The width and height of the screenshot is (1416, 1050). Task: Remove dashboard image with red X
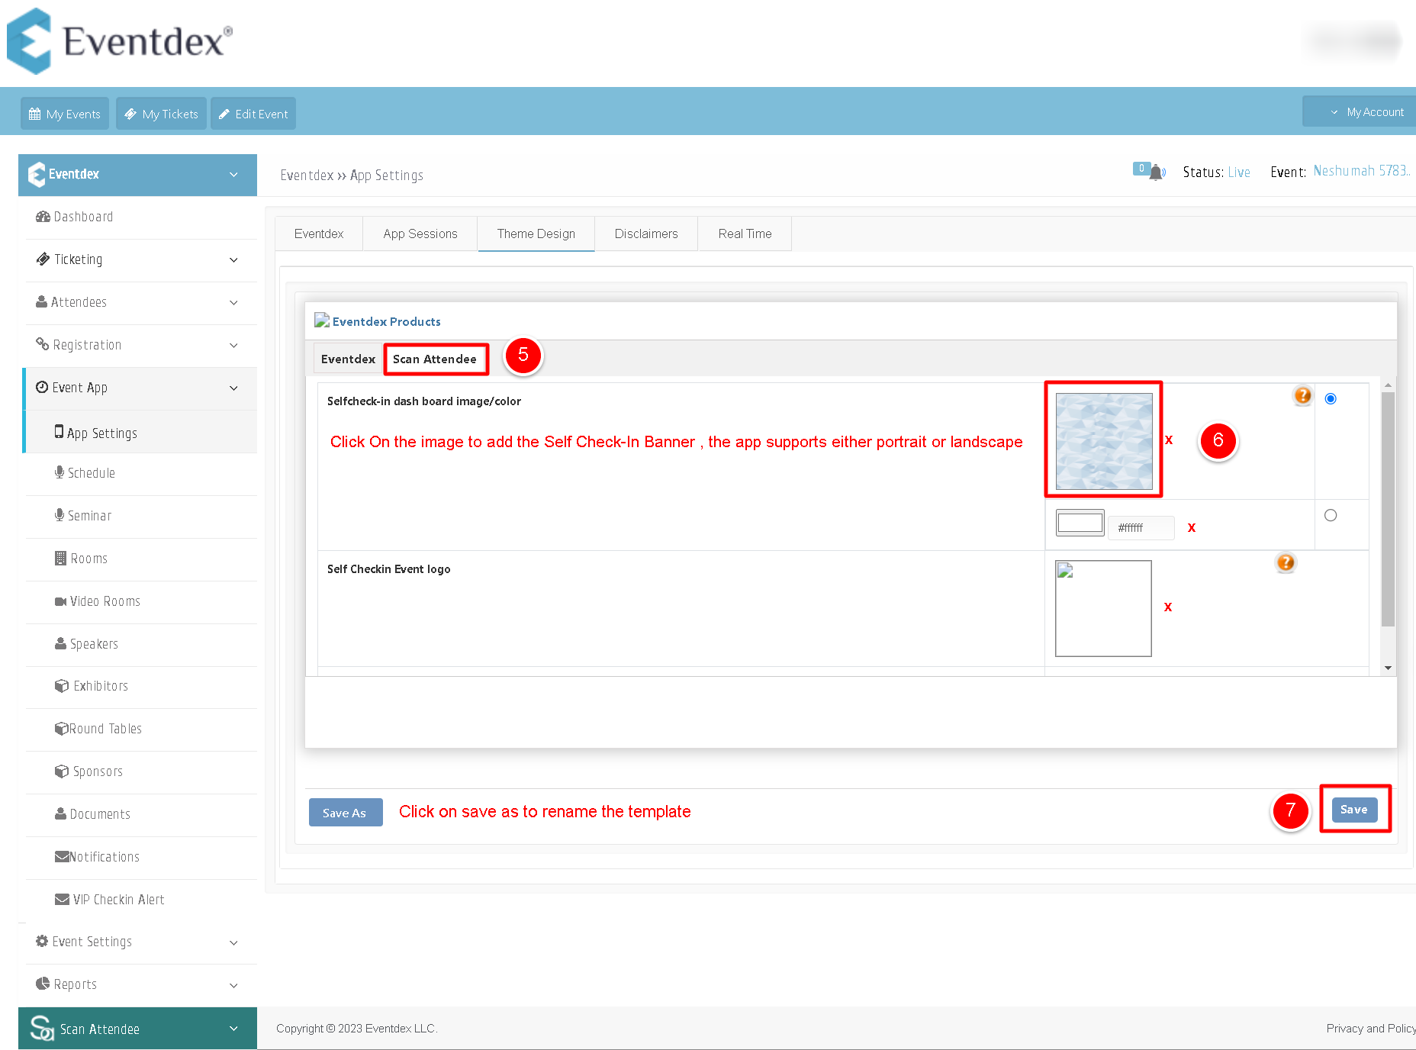[1169, 440]
